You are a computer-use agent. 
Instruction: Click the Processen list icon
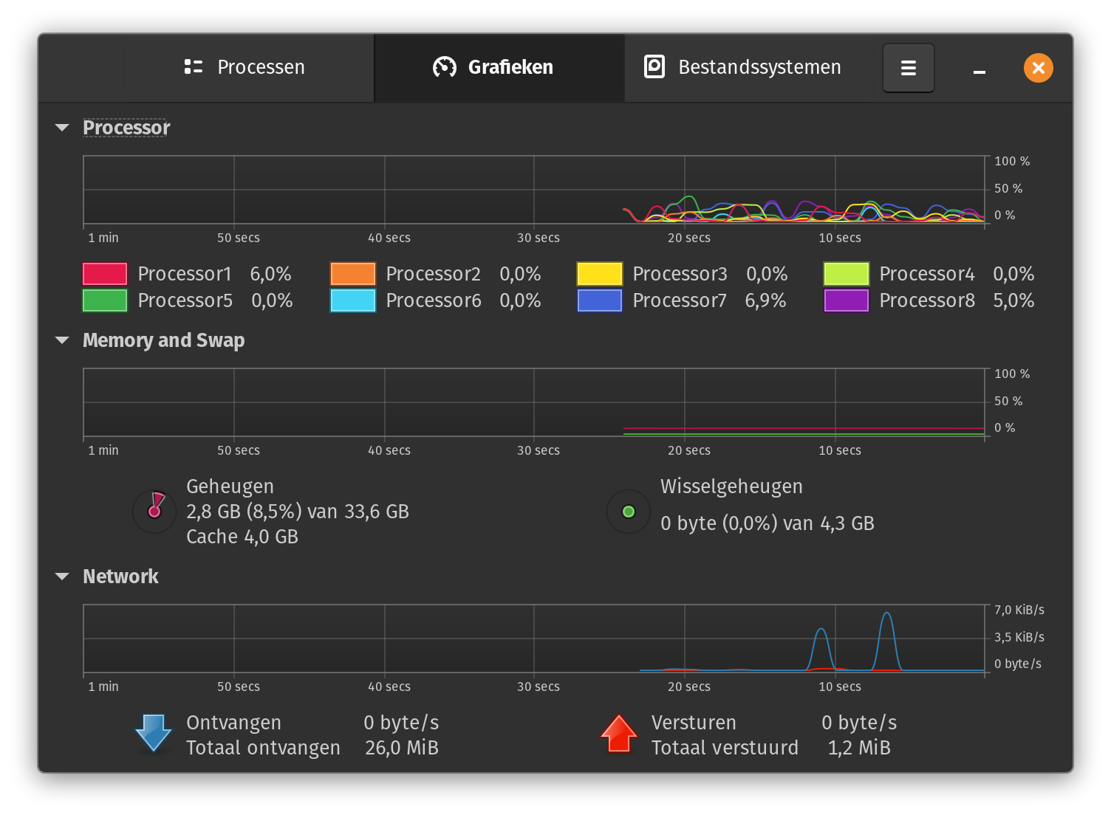tap(194, 67)
